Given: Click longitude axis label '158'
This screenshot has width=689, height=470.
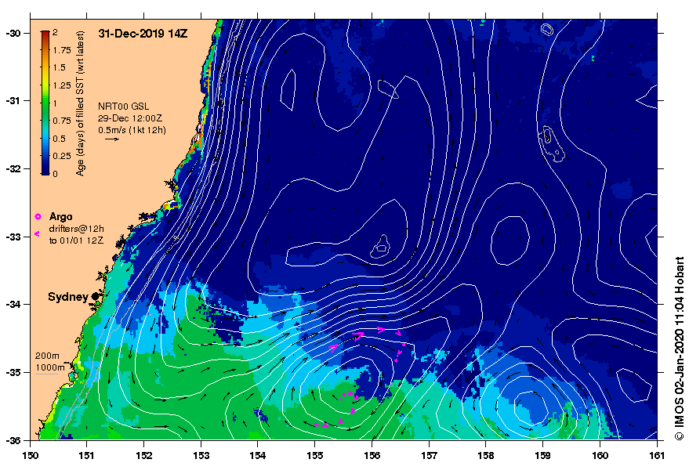Looking at the screenshot, I should coord(485,455).
